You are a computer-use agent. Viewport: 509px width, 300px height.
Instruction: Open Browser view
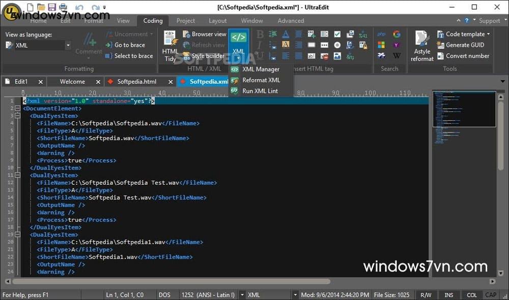[205, 34]
